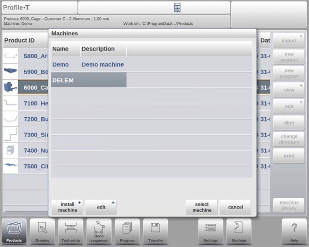The height and width of the screenshot is (247, 309).
Task: Expand the edit button in Machines dialog
Action: click(x=101, y=207)
